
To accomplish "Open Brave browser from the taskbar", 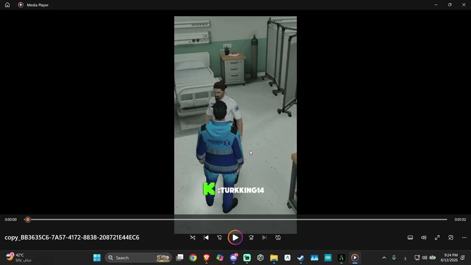I will coord(206,258).
